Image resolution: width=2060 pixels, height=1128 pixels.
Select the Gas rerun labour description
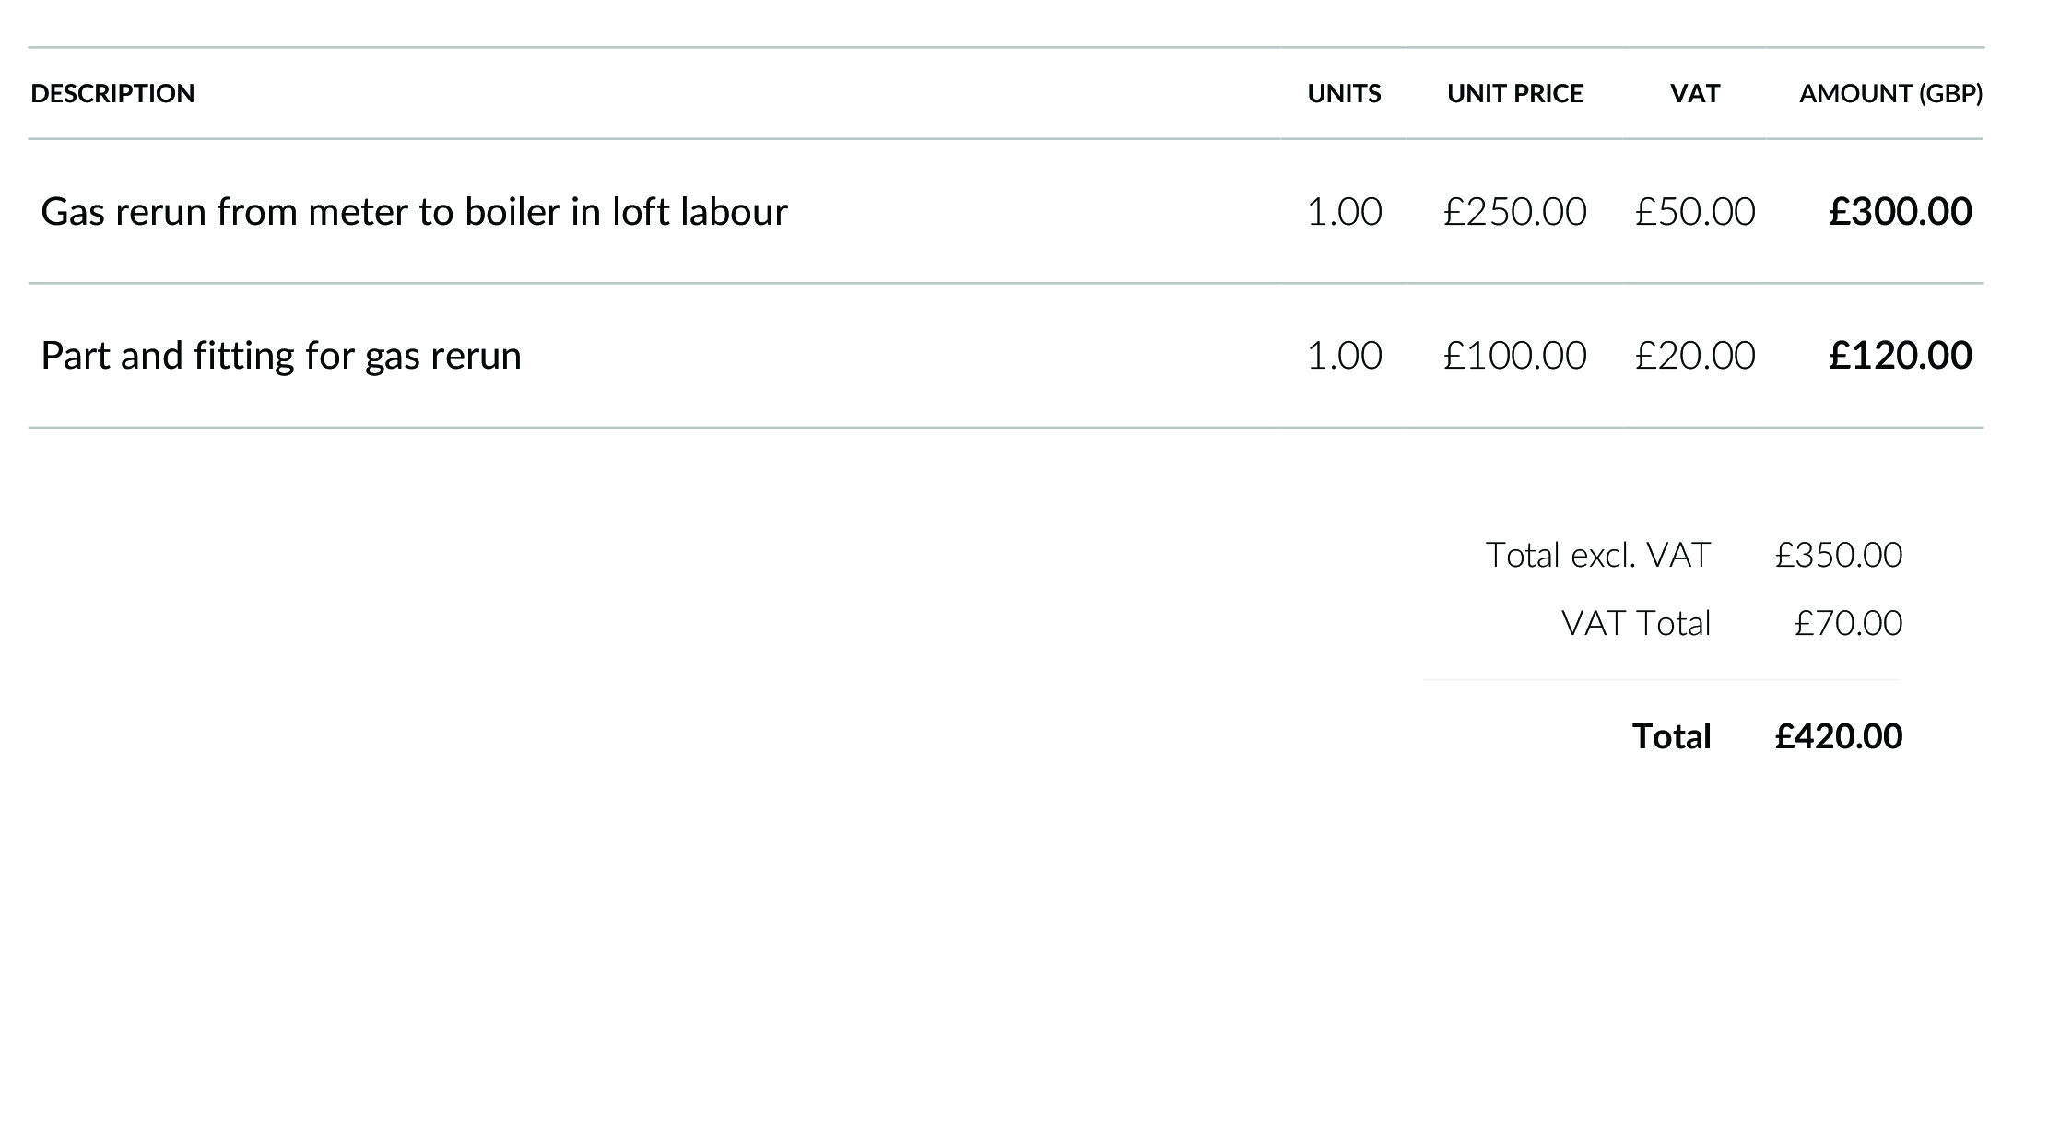click(x=414, y=212)
